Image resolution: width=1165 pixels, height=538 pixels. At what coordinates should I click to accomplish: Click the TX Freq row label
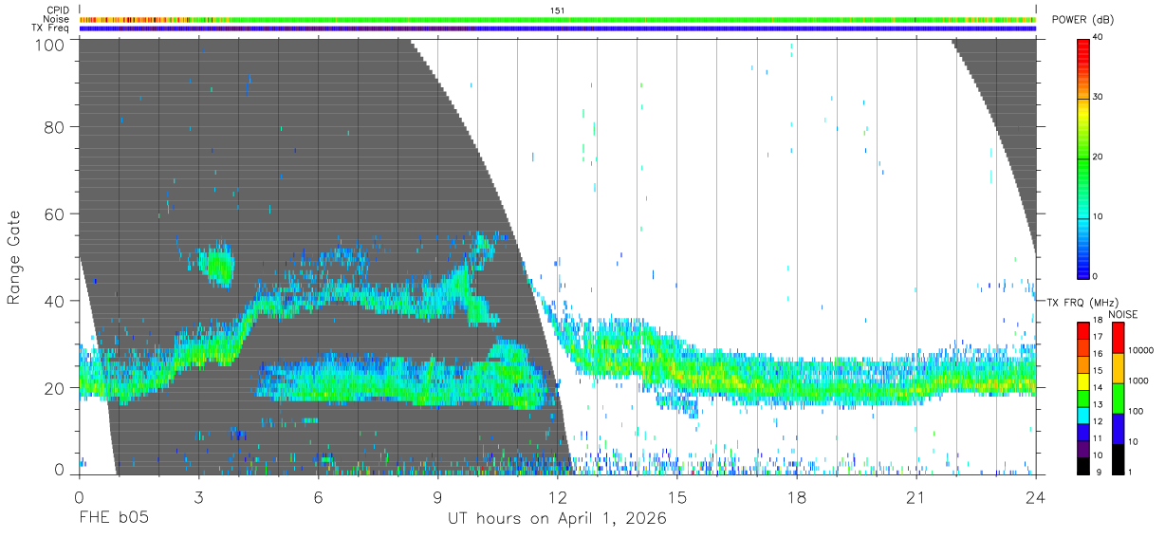pyautogui.click(x=50, y=28)
